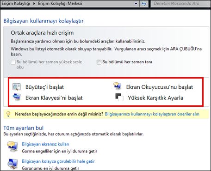Viewport: 211px width, 171px height.
Task: Click the 'Bilgisayarı kullanmayı kolaylaştır' heading
Action: pyautogui.click(x=43, y=21)
